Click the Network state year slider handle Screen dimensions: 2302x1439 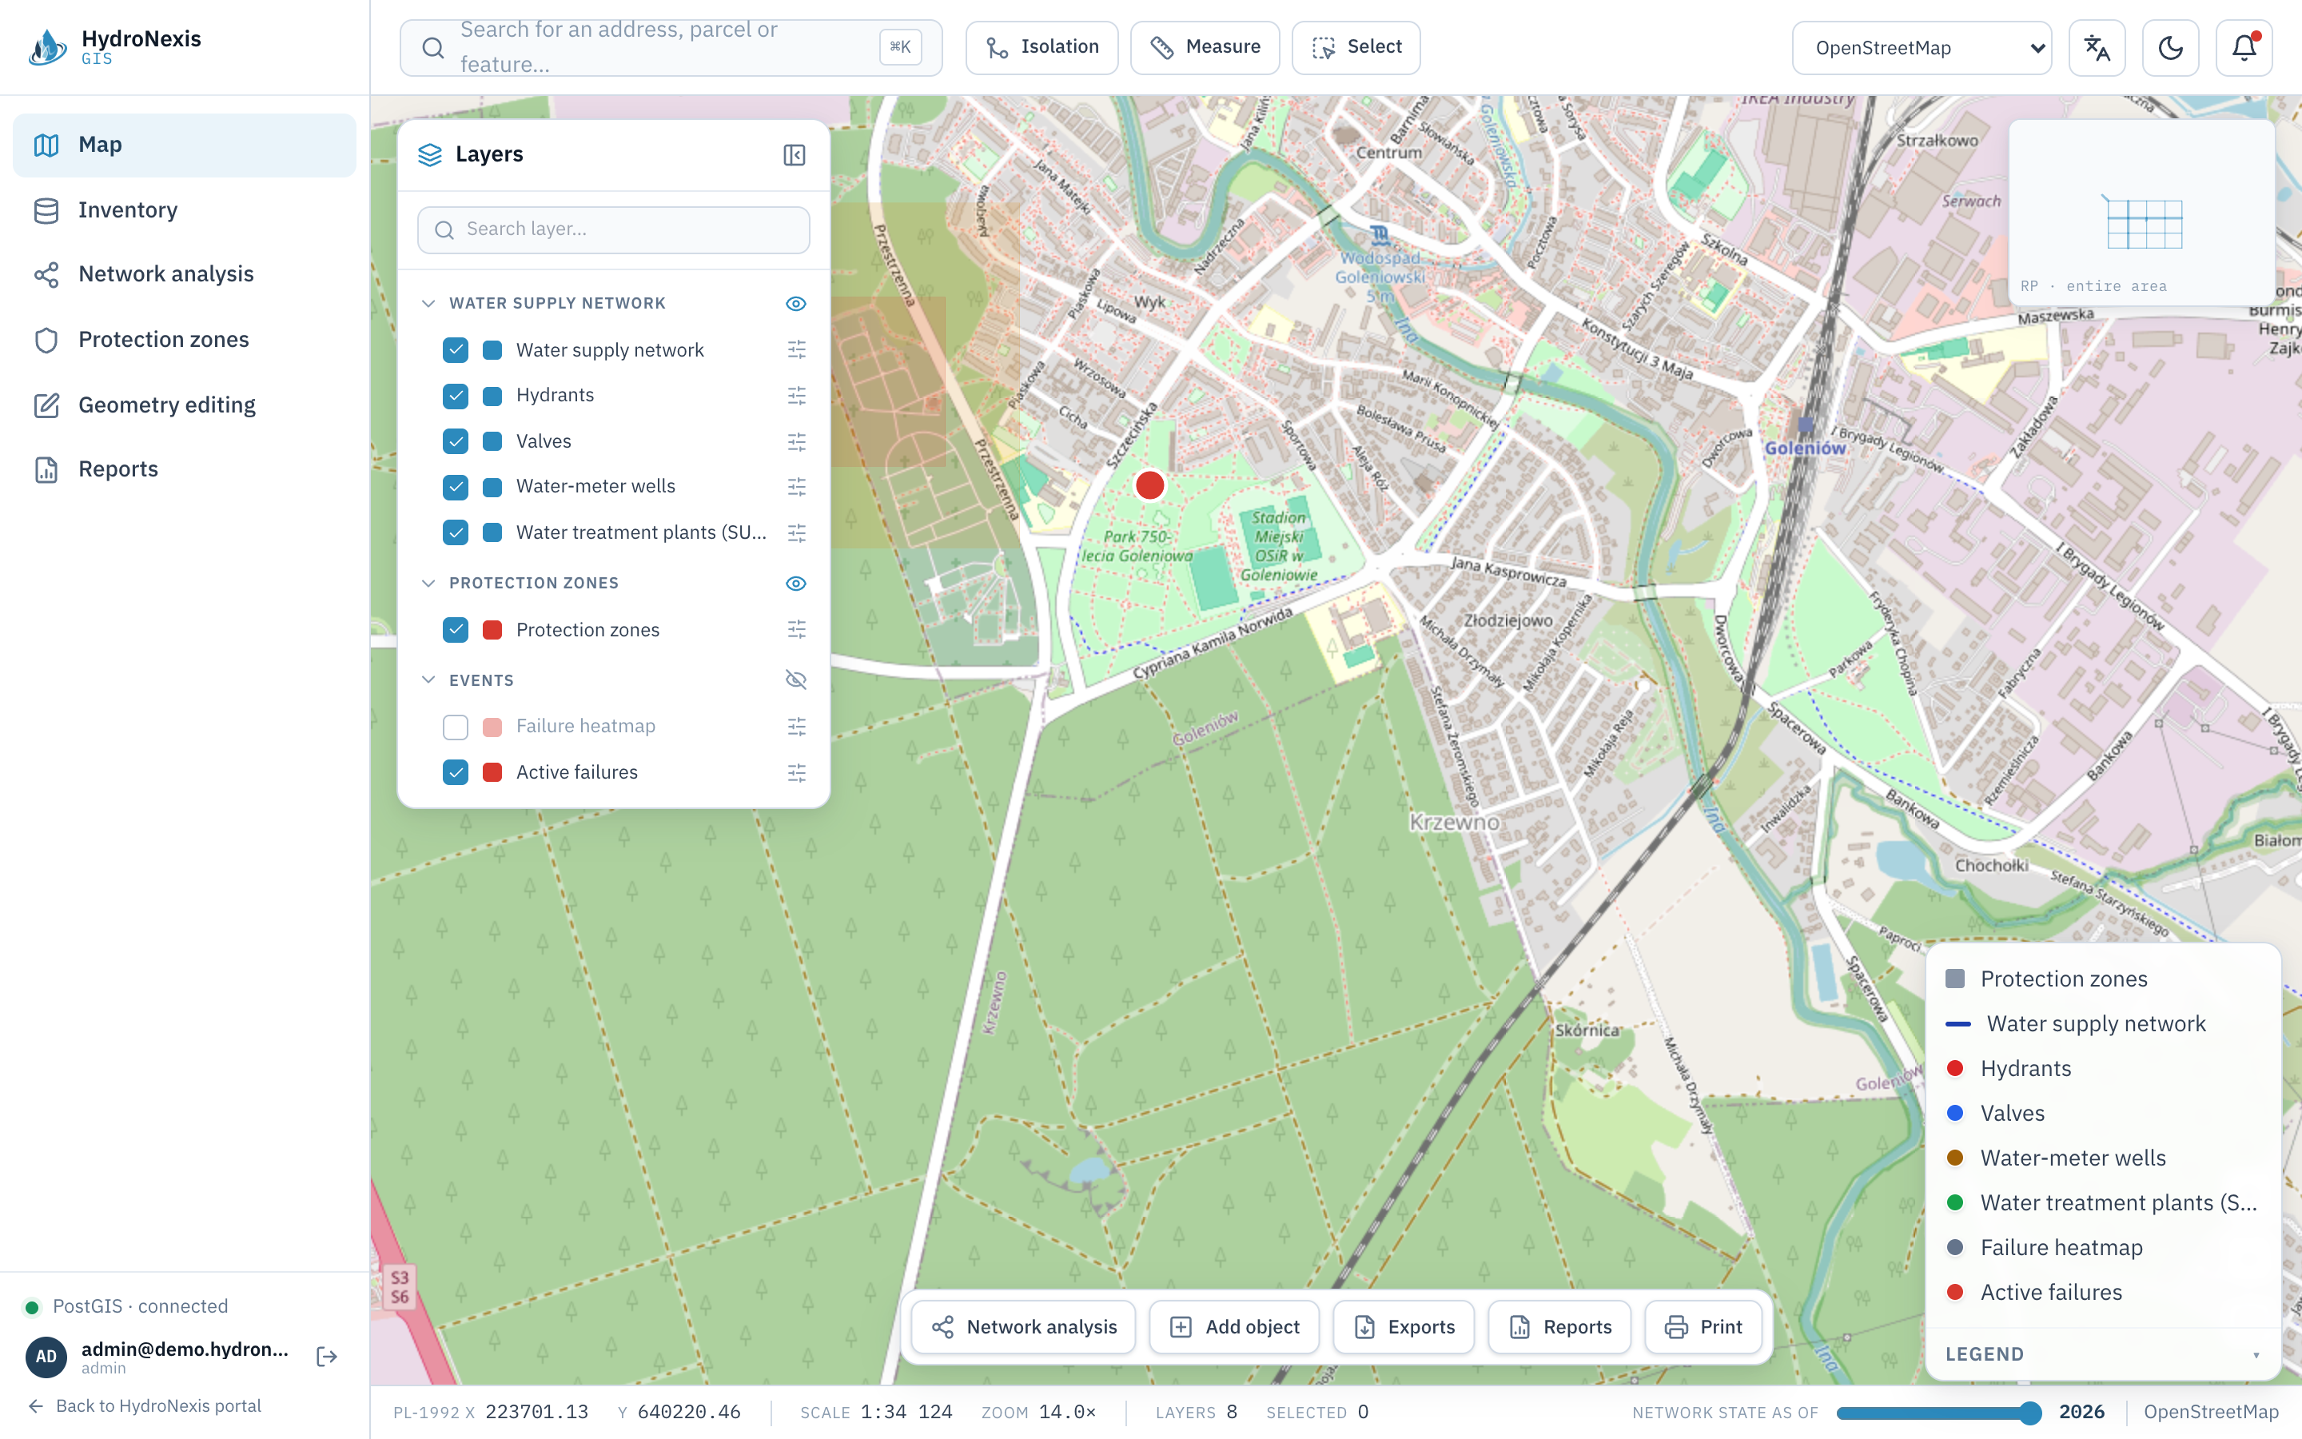click(2029, 1413)
